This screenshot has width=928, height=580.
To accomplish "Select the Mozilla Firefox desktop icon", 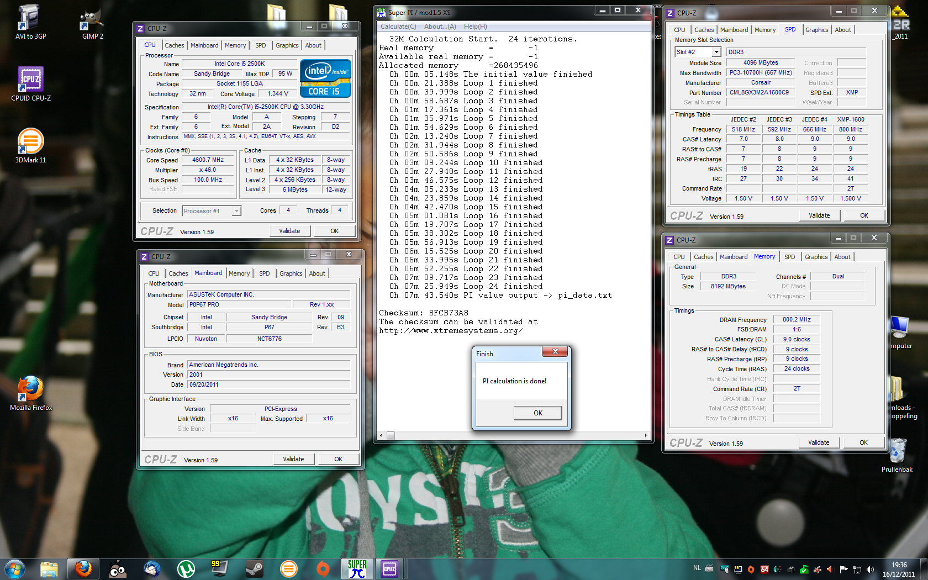I will coord(30,393).
